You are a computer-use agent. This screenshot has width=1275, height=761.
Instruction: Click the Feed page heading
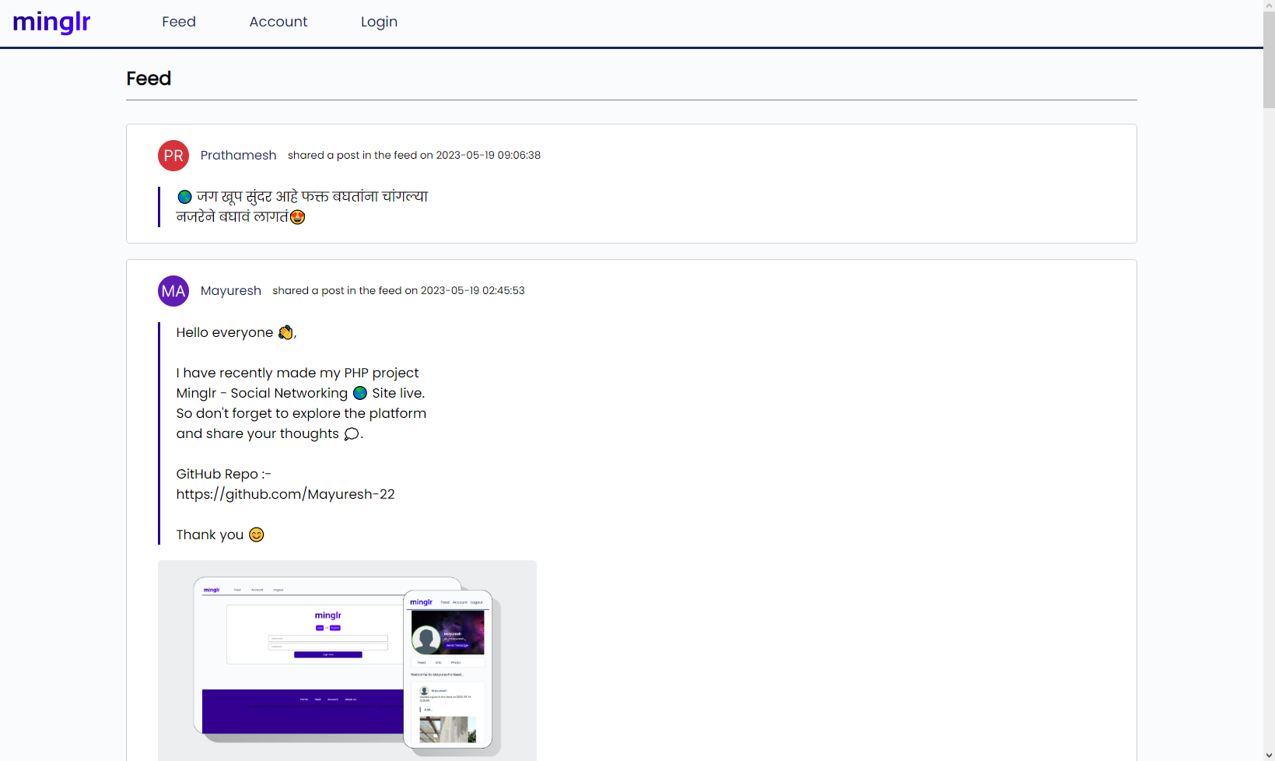coord(149,79)
